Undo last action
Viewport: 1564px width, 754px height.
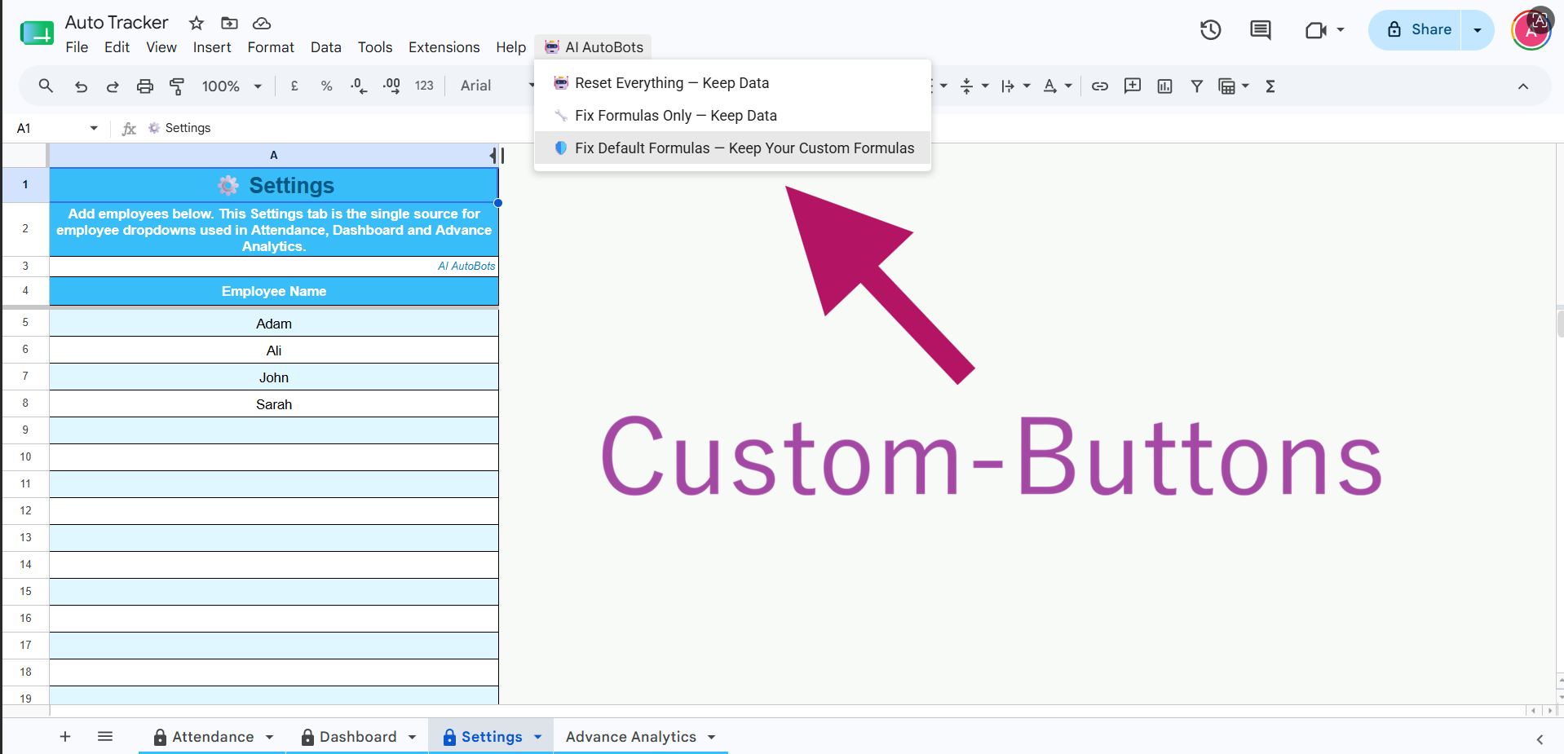(81, 86)
